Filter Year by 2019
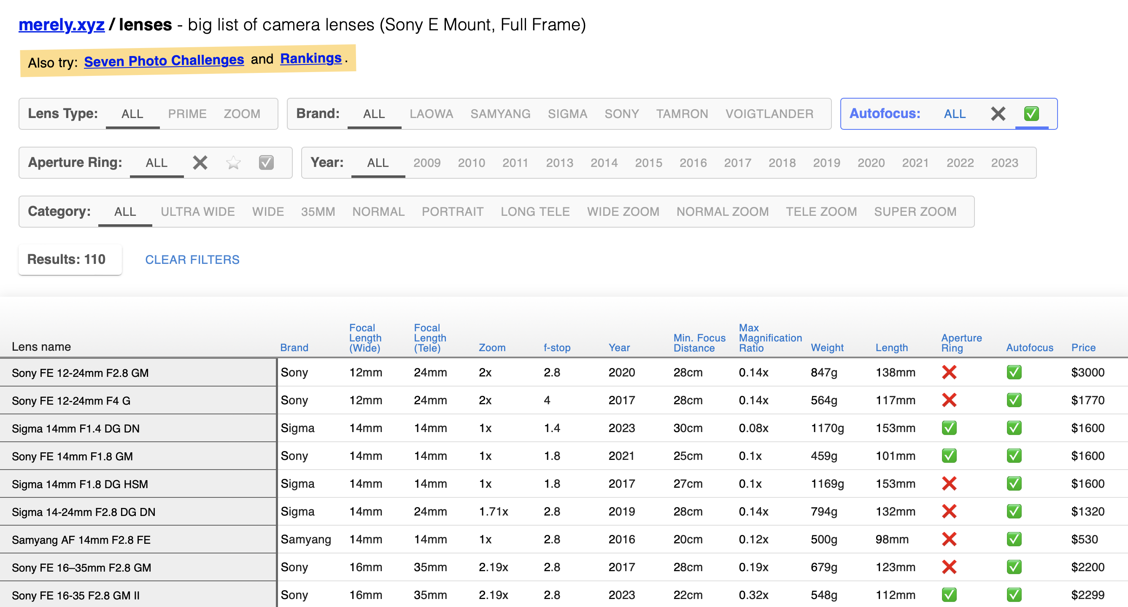The height and width of the screenshot is (607, 1128). pos(827,163)
